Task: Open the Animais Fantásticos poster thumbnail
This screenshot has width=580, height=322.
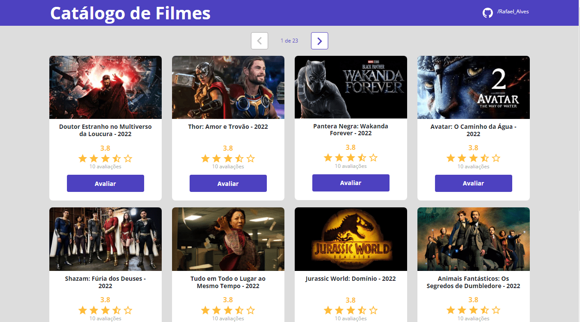Action: pyautogui.click(x=473, y=239)
